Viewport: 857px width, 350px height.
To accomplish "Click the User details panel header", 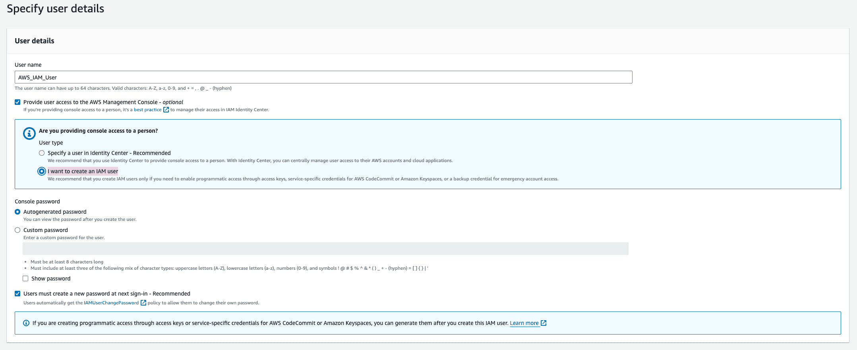I will pos(35,41).
